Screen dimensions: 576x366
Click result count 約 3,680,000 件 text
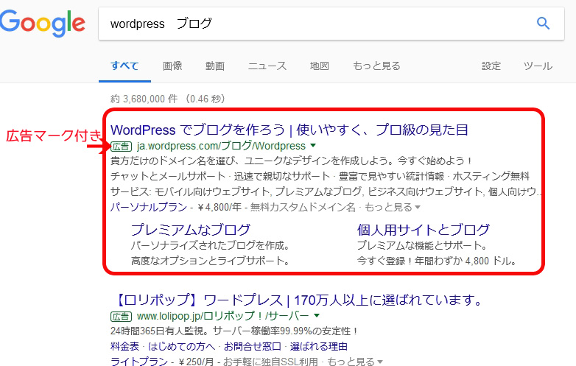pos(144,99)
